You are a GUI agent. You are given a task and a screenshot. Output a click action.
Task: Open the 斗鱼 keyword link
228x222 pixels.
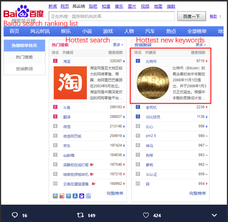[x=67, y=108]
